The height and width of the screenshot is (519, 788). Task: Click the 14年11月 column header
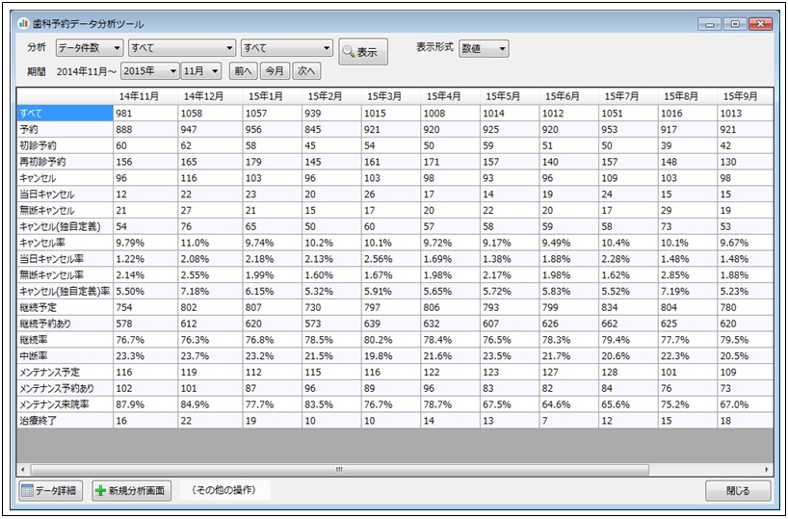pos(145,96)
